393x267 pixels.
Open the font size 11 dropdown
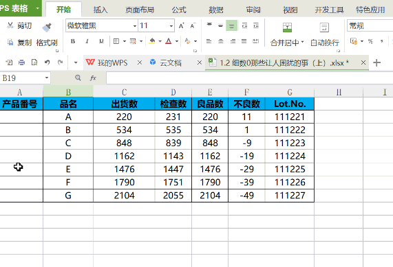171,26
